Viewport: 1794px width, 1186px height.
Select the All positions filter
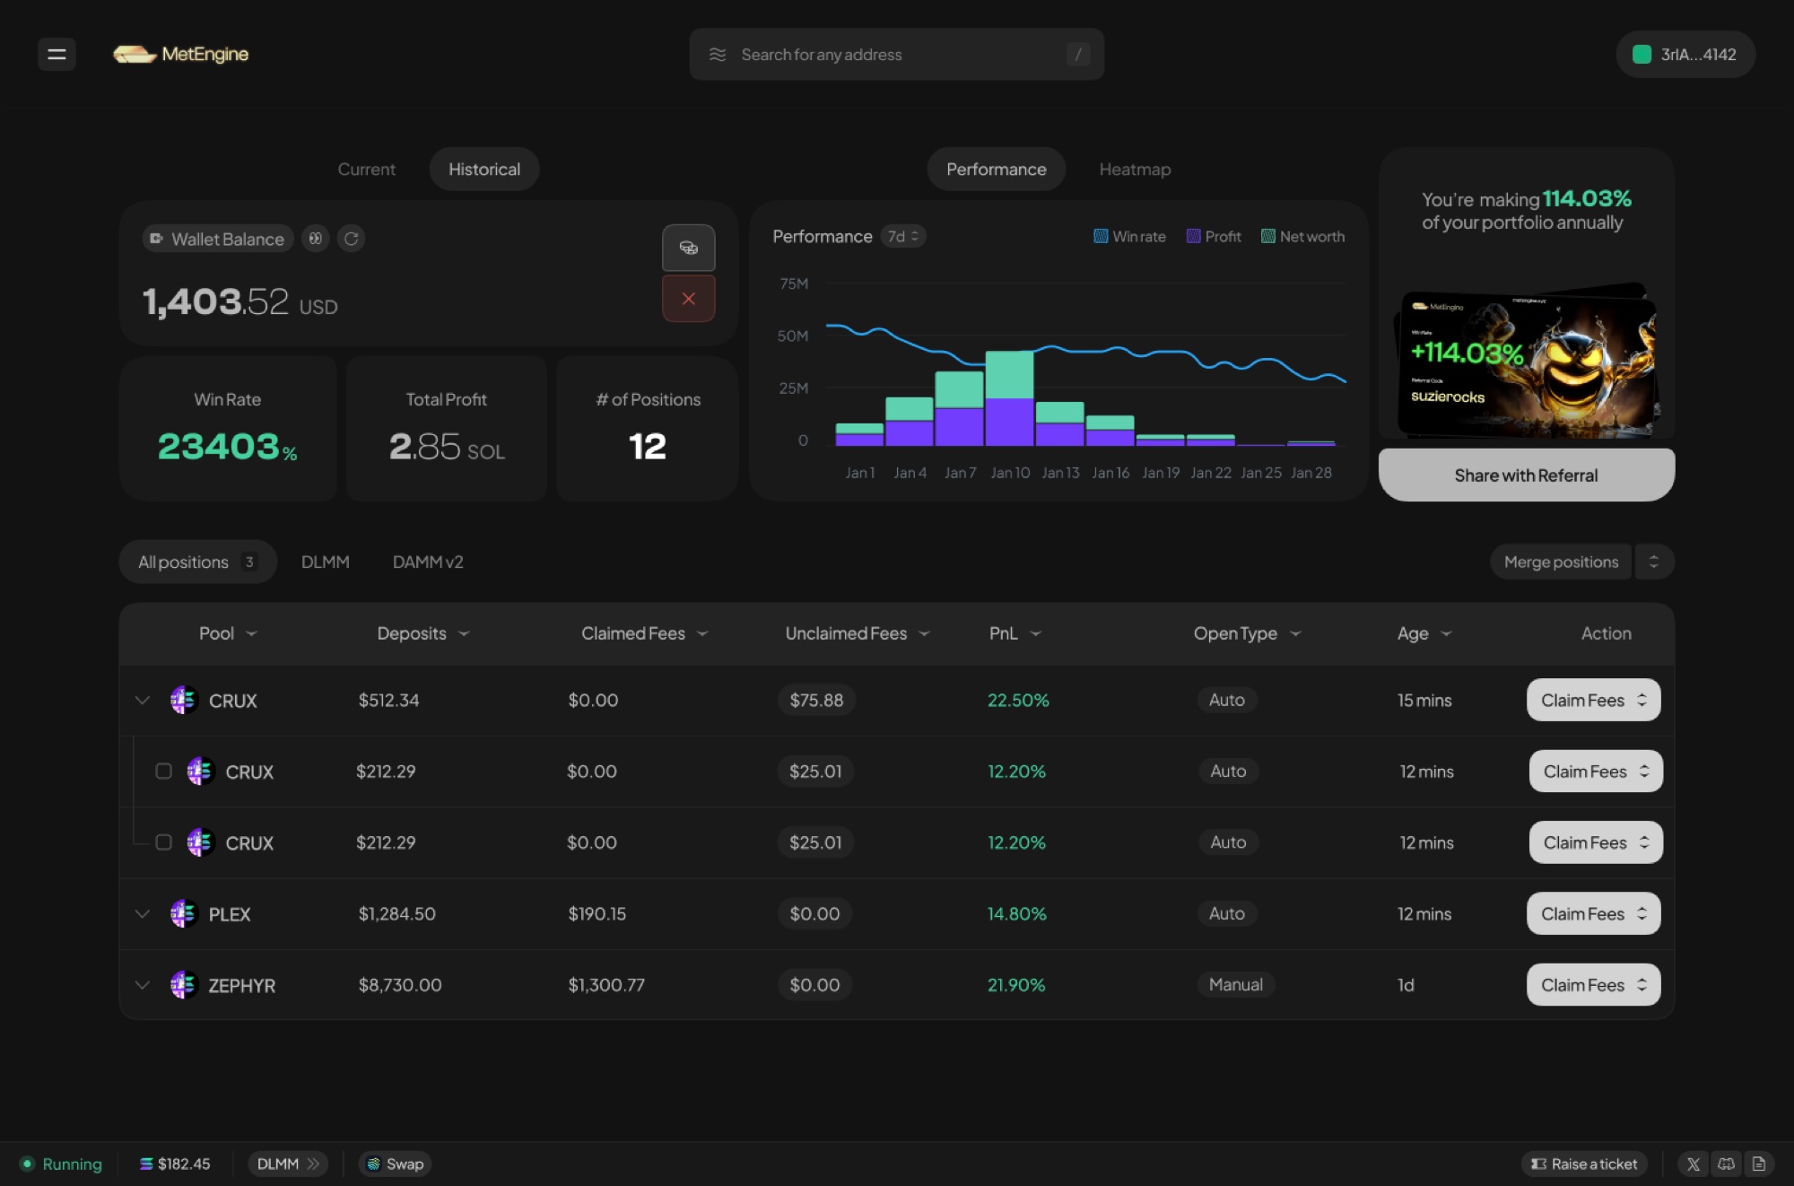pyautogui.click(x=197, y=562)
